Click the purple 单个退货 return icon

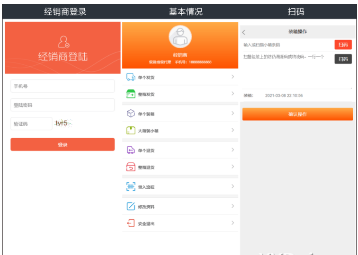click(131, 150)
